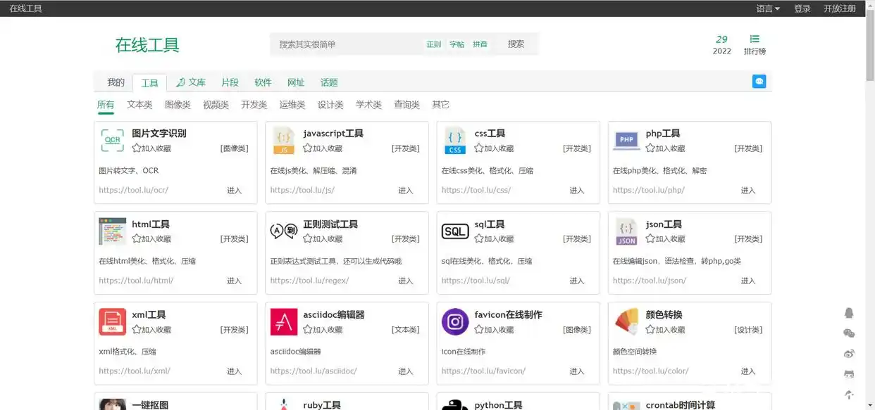Screen dimensions: 875x410
Task: Select the SQL tool icon
Action: (454, 231)
